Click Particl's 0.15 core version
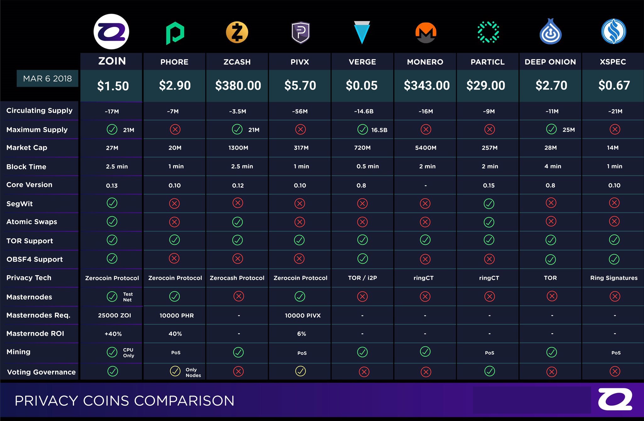 (489, 185)
